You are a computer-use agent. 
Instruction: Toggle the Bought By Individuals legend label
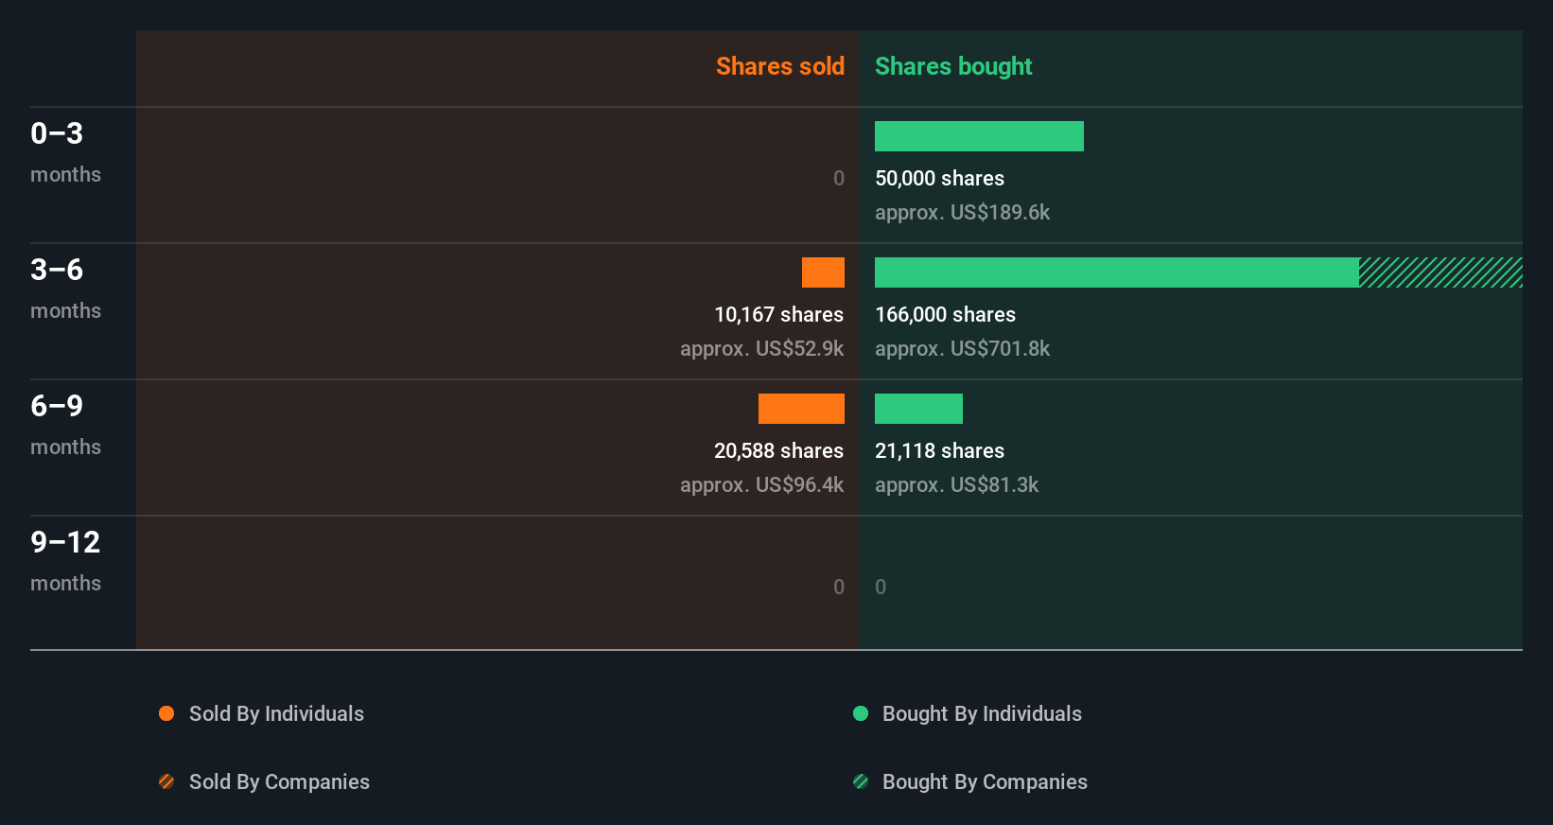pyautogui.click(x=982, y=714)
